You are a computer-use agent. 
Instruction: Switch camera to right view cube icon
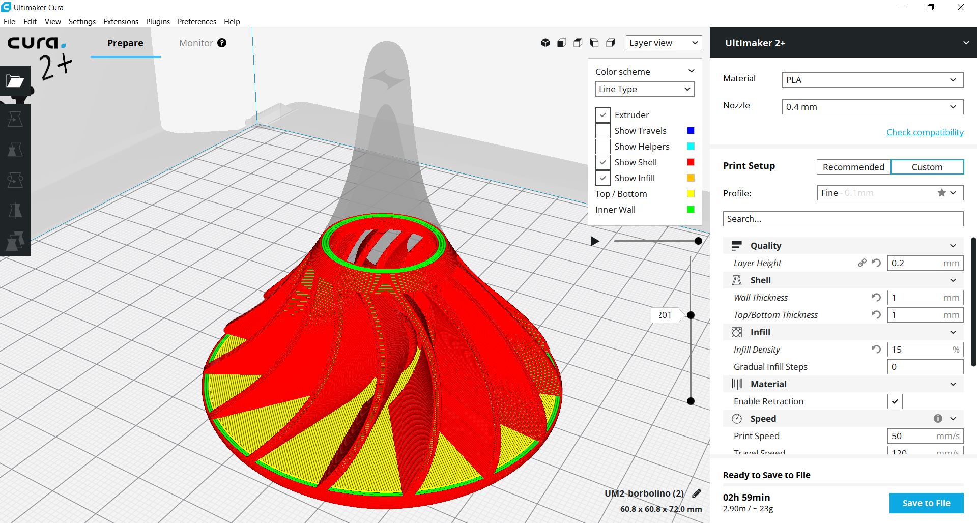click(611, 43)
